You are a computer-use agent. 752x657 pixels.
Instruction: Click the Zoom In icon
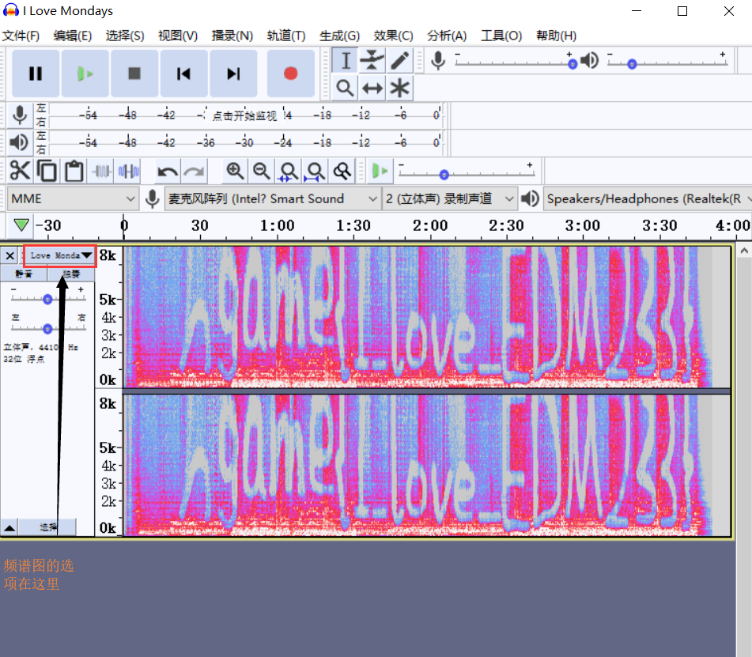235,171
